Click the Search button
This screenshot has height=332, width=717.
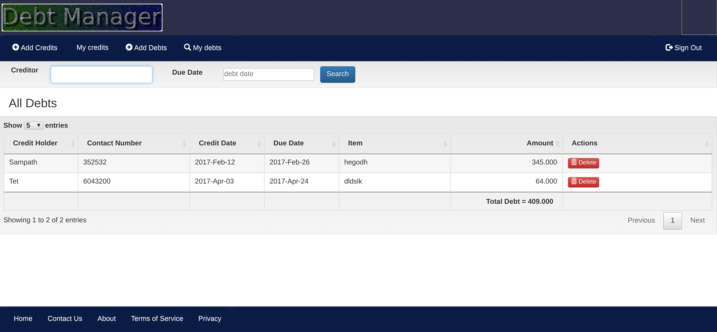(x=338, y=74)
